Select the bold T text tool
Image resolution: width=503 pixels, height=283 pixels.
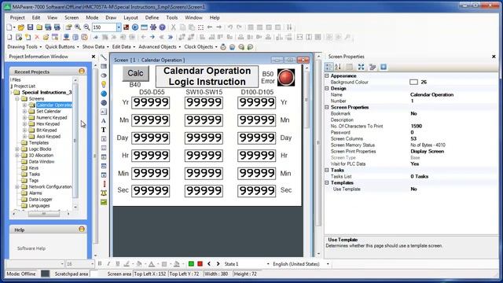pyautogui.click(x=104, y=130)
